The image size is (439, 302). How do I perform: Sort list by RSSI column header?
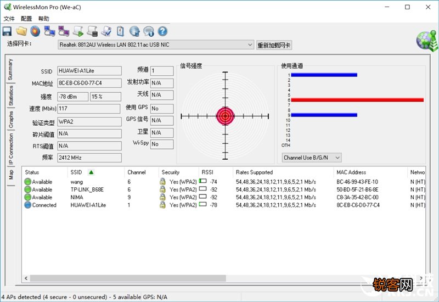pos(216,172)
